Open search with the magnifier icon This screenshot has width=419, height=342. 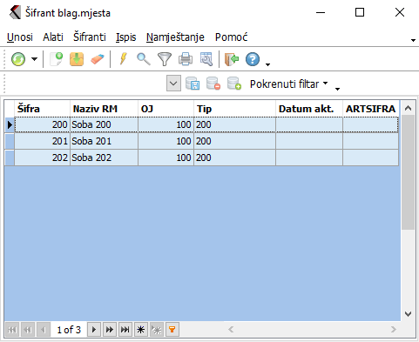tap(144, 59)
